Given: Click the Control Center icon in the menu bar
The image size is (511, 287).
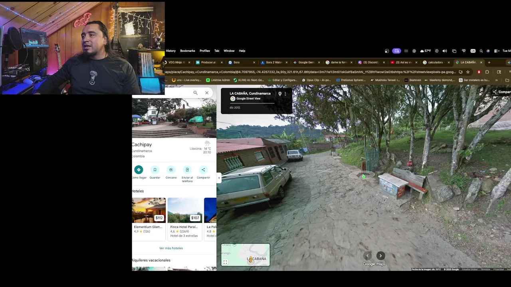Looking at the screenshot, I should [x=495, y=51].
